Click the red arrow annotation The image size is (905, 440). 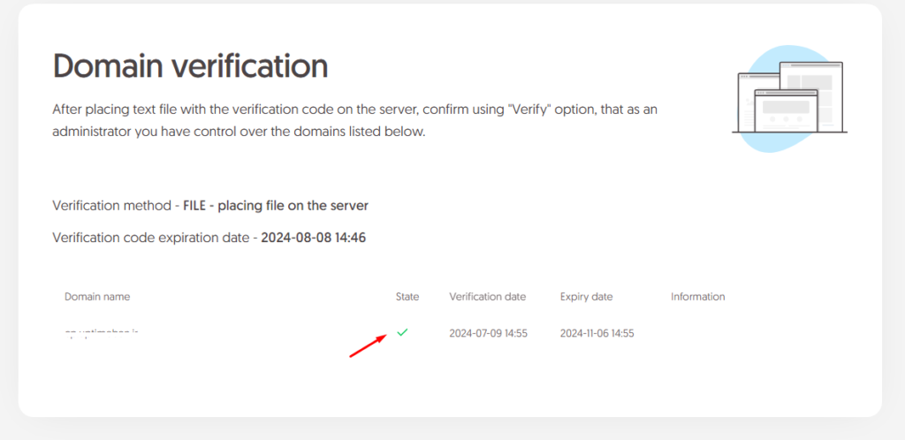[368, 345]
